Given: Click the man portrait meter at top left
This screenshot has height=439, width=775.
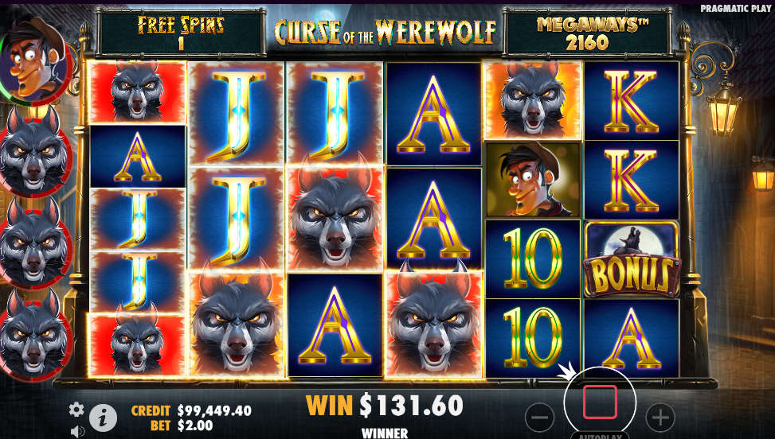Looking at the screenshot, I should pos(33,60).
